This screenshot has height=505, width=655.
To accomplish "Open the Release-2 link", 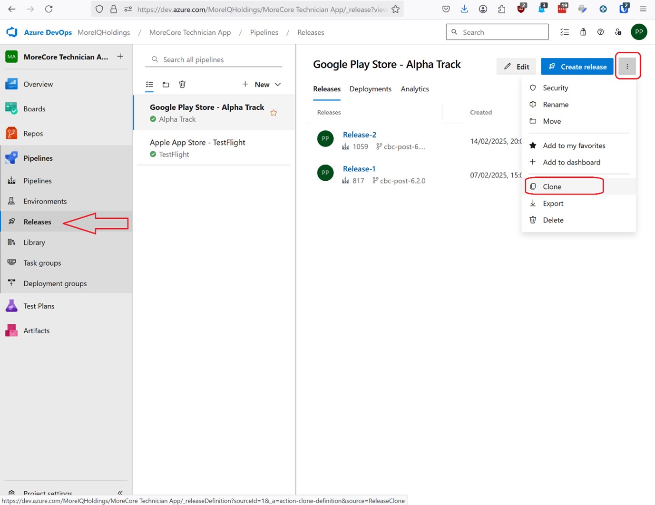I will click(x=359, y=135).
